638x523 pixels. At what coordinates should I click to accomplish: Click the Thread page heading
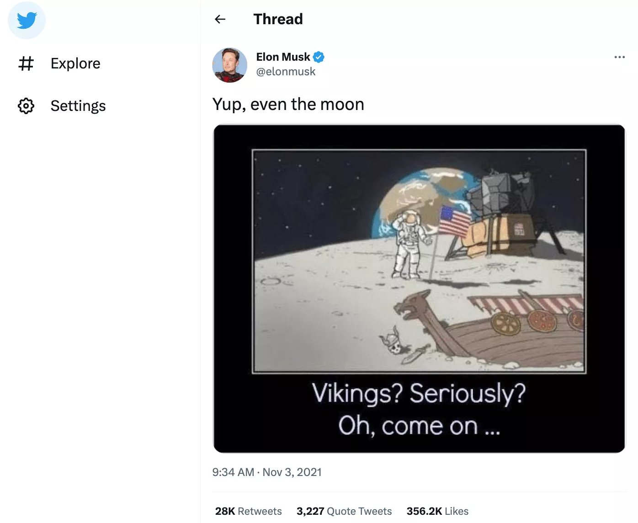coord(278,19)
